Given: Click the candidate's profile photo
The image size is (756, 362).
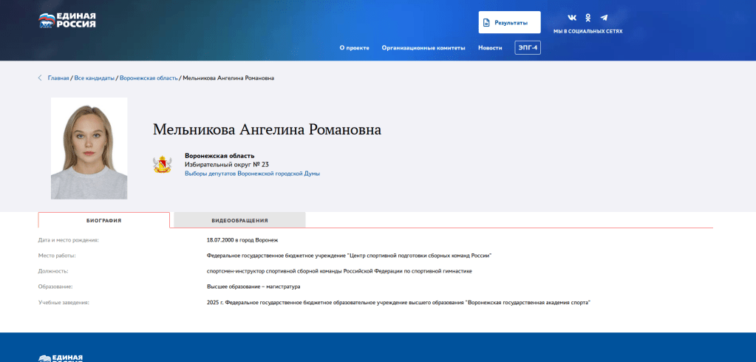Looking at the screenshot, I should pyautogui.click(x=89, y=148).
